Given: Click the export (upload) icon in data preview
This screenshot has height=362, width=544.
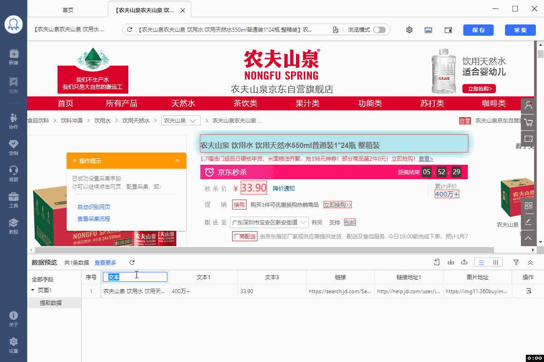Looking at the screenshot, I should (x=464, y=262).
